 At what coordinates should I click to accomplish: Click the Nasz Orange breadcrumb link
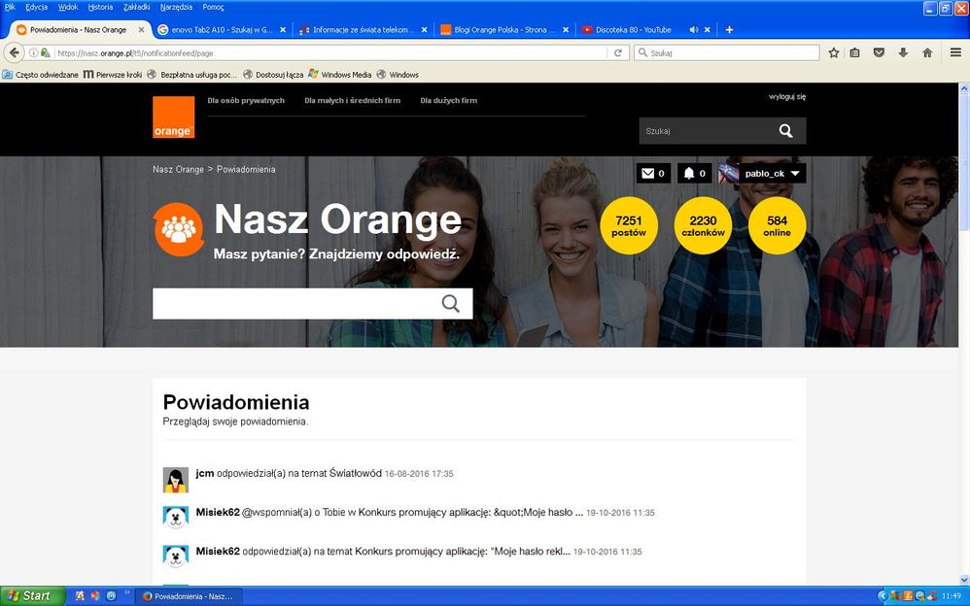(x=178, y=169)
